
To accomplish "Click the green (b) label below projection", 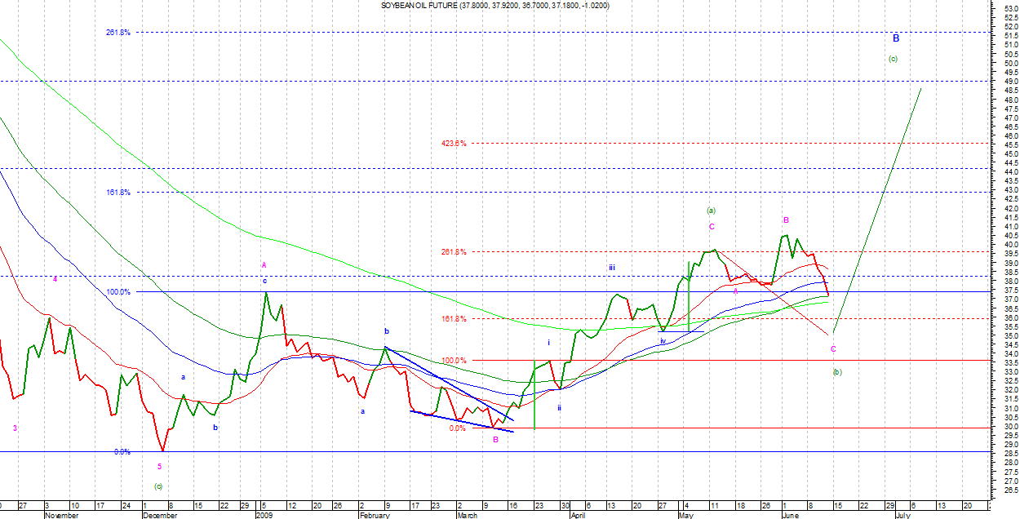I will [x=836, y=372].
